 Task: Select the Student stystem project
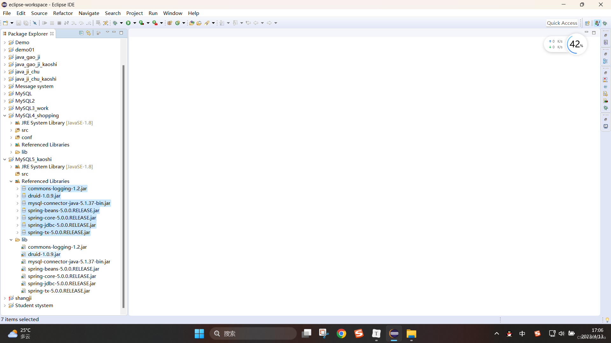[x=34, y=306]
